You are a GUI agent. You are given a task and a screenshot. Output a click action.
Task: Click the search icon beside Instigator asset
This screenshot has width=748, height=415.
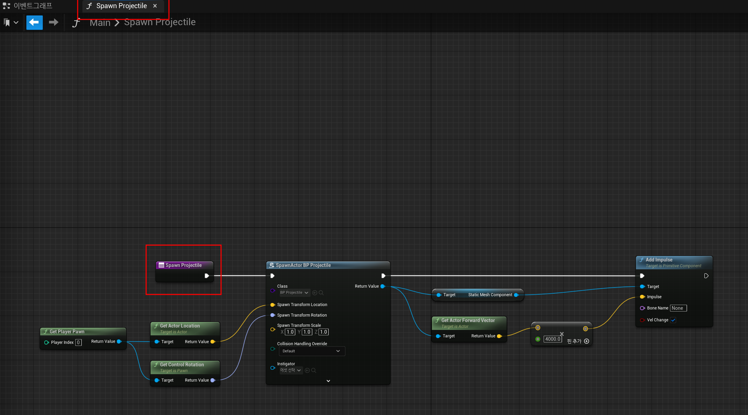pyautogui.click(x=314, y=370)
